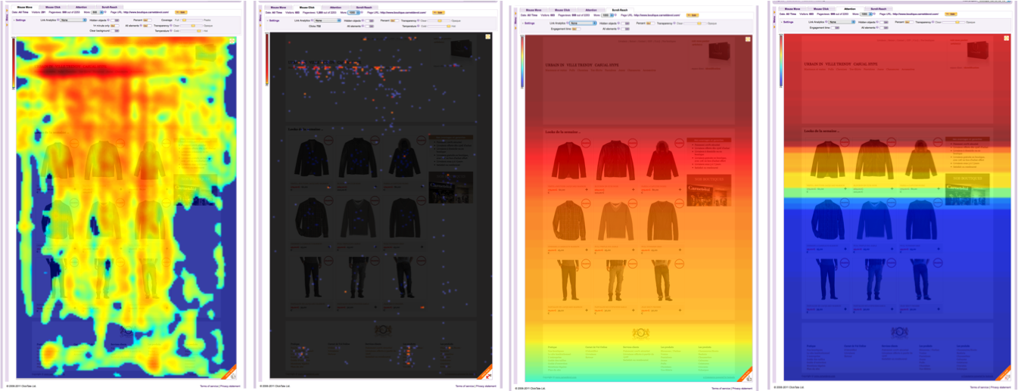Viewport: 1018px width, 391px height.
Task: Switch to Mouse Move tab in the second panel
Action: [279, 8]
